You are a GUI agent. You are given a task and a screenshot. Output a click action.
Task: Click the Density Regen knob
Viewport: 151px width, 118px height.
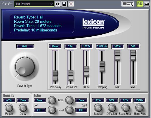(x=9, y=108)
